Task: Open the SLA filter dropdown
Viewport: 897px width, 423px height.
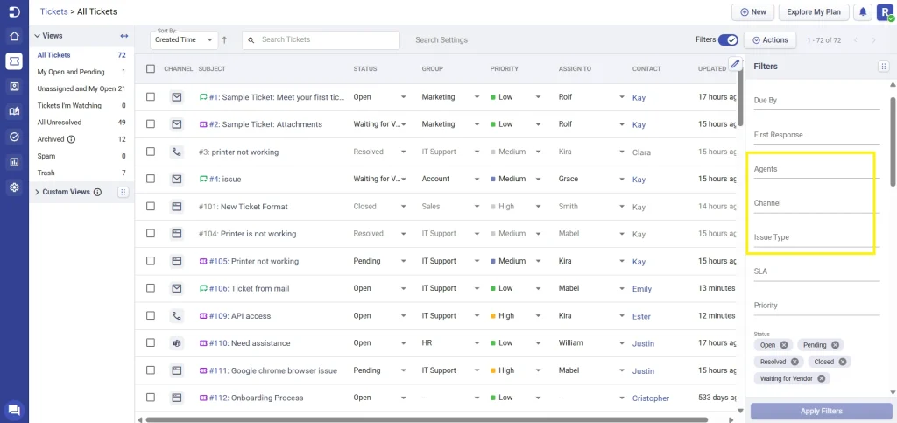Action: (816, 271)
